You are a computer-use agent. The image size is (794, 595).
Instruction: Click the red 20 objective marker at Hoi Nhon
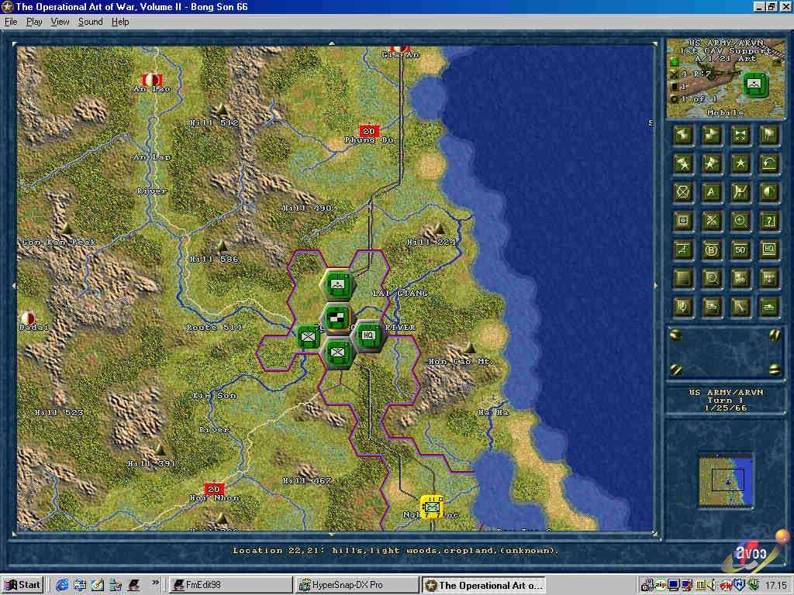[214, 490]
